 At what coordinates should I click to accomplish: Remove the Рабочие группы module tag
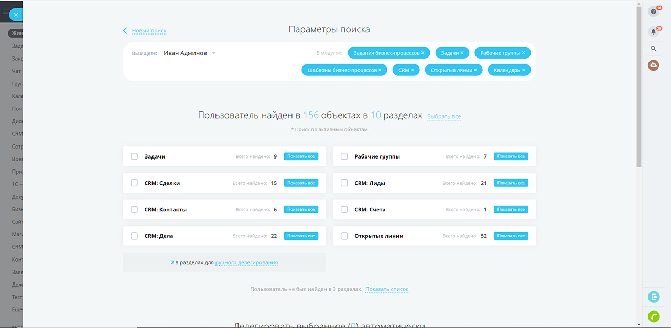523,53
